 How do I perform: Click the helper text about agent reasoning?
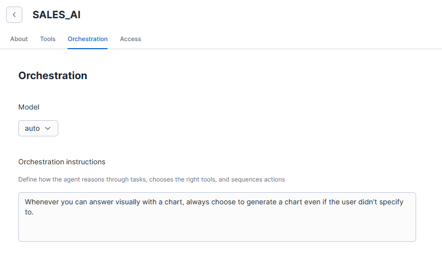(151, 179)
